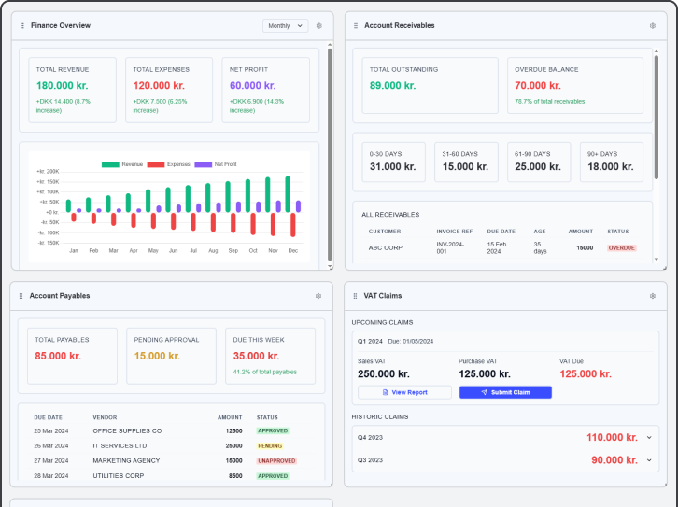
Task: Click the View Report button
Action: click(x=404, y=392)
